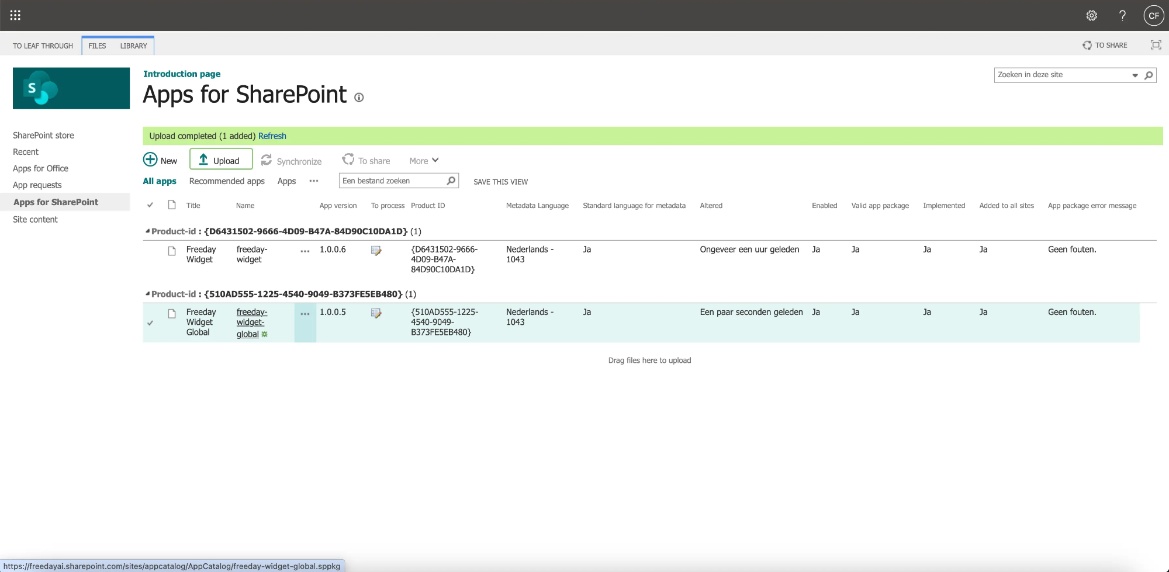Click the Introduction page breadcrumb link

pos(182,74)
